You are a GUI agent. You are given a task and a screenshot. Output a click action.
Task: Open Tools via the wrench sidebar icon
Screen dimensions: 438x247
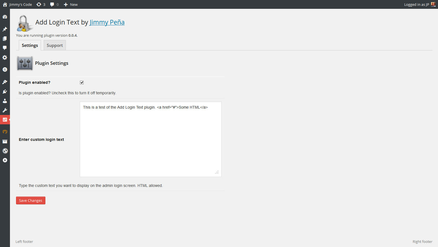pos(5,110)
